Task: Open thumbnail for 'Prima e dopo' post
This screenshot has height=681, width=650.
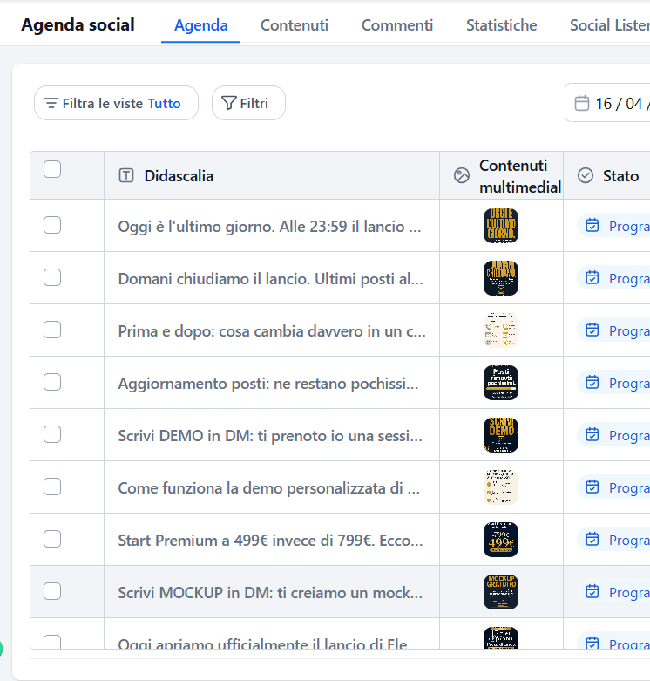Action: (501, 330)
